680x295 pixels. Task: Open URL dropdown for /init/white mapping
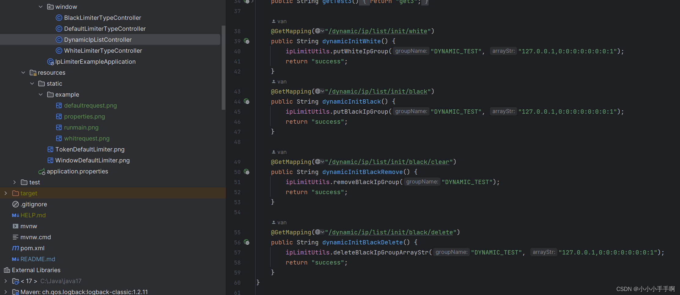coord(320,31)
